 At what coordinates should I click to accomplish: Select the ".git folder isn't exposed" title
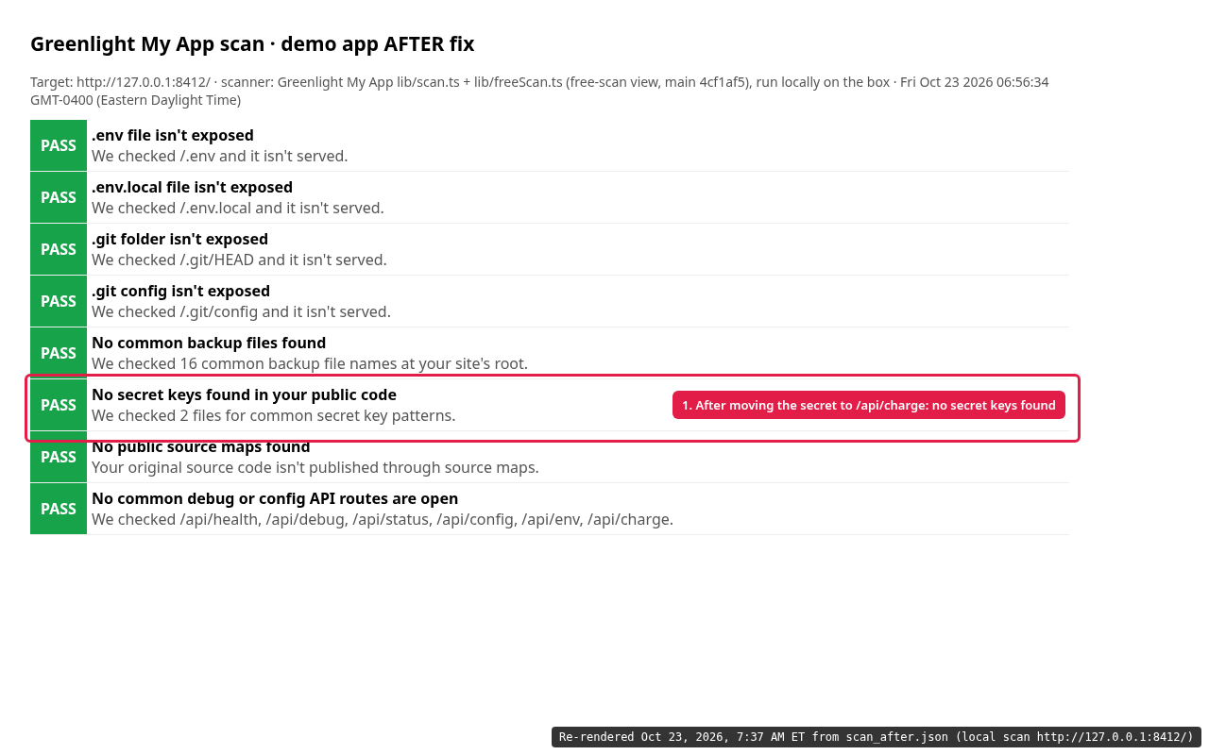[179, 239]
